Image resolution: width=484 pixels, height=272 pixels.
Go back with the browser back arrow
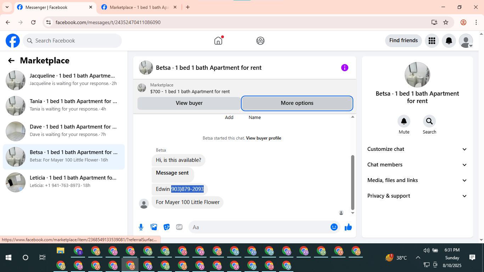(8, 22)
